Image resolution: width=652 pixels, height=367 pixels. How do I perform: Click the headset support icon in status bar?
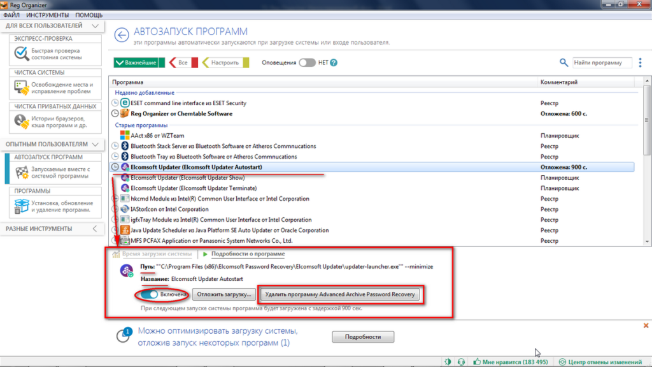click(460, 362)
